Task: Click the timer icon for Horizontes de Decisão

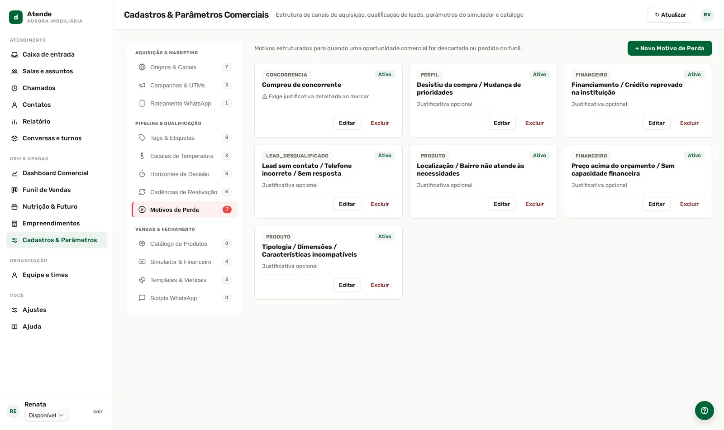Action: (142, 174)
